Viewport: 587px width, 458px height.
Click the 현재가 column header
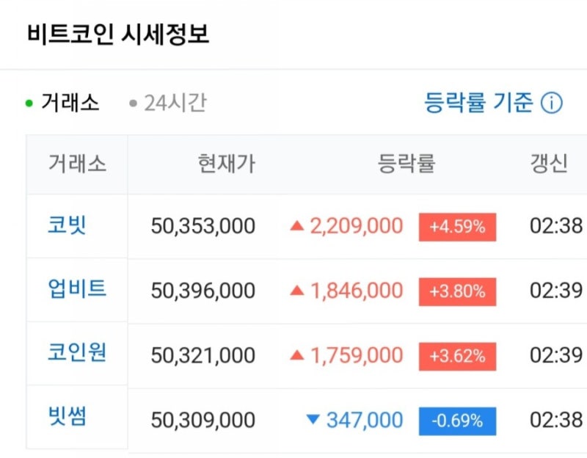tap(226, 164)
